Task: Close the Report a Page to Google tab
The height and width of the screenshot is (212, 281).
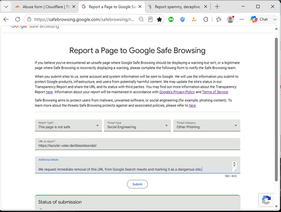Action: coord(140,7)
